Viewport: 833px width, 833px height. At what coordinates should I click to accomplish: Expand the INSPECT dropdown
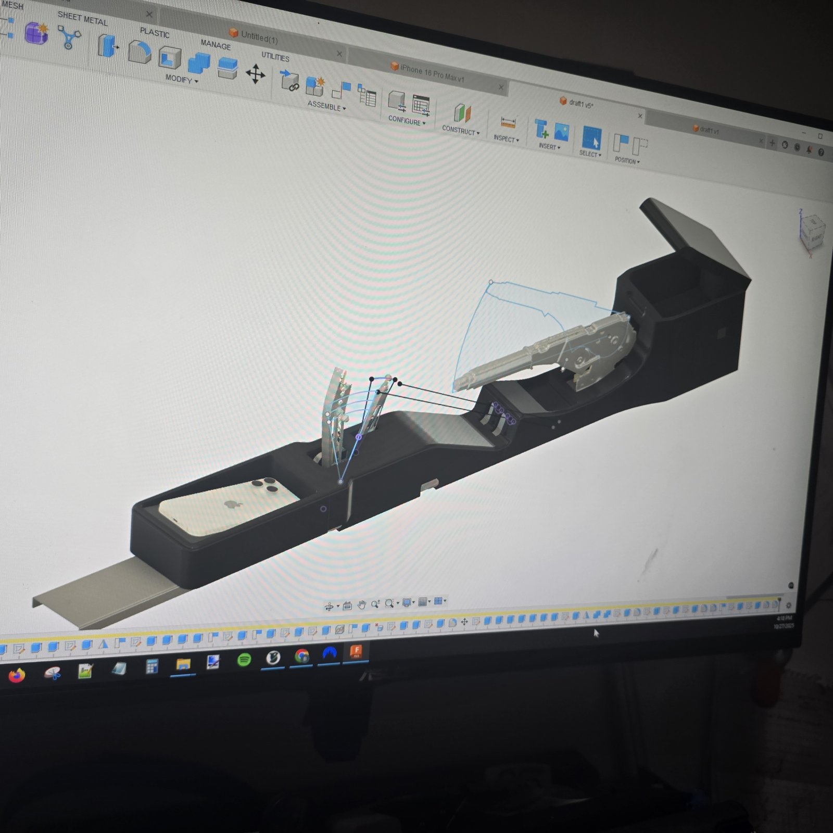click(506, 138)
